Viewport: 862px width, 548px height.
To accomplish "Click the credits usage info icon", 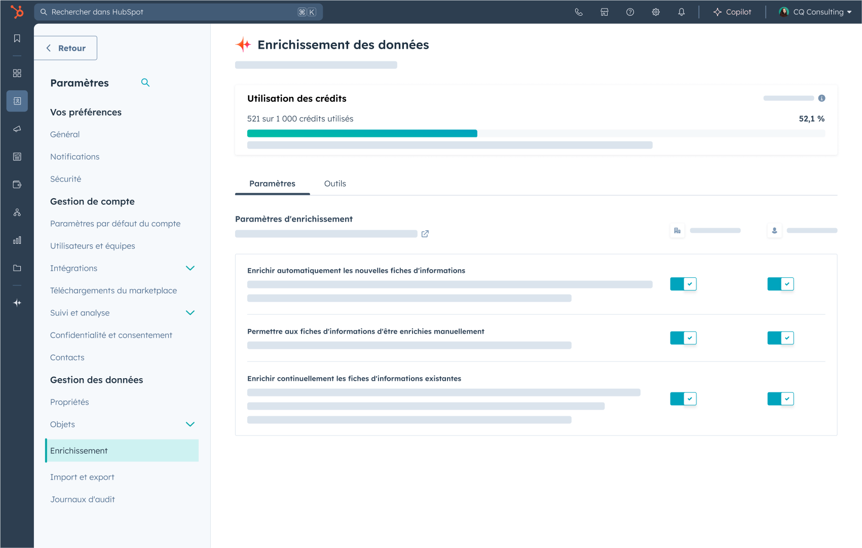I will click(821, 98).
